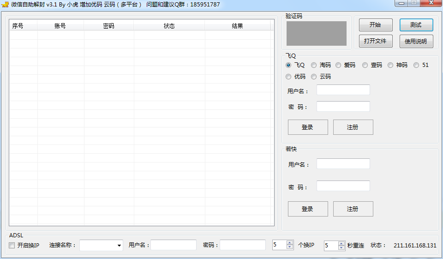443x259 pixels.
Task: Open 使用说明 instructions
Action: click(x=416, y=41)
